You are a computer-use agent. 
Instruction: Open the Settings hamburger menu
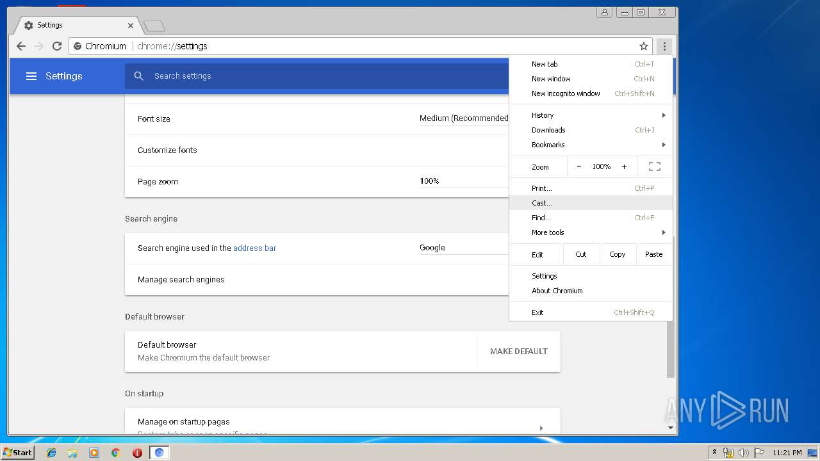coord(31,76)
